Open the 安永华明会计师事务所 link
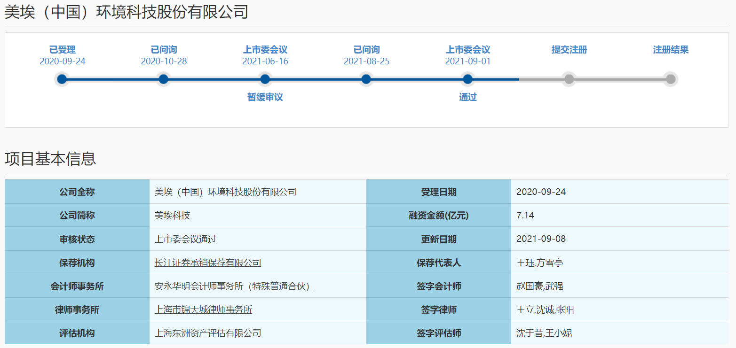Screen dimensions: 736x348 234,286
